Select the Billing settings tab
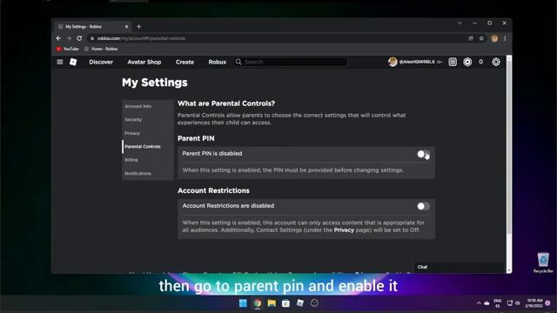The image size is (557, 313). click(148, 160)
